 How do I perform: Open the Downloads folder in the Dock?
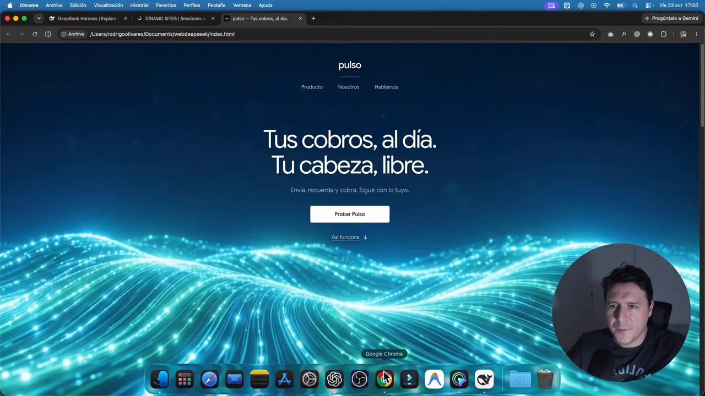pyautogui.click(x=520, y=379)
